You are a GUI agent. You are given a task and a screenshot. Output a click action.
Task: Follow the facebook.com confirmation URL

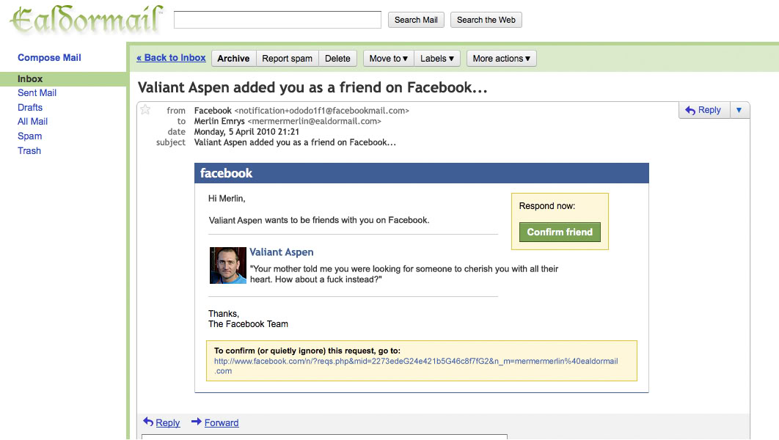416,366
